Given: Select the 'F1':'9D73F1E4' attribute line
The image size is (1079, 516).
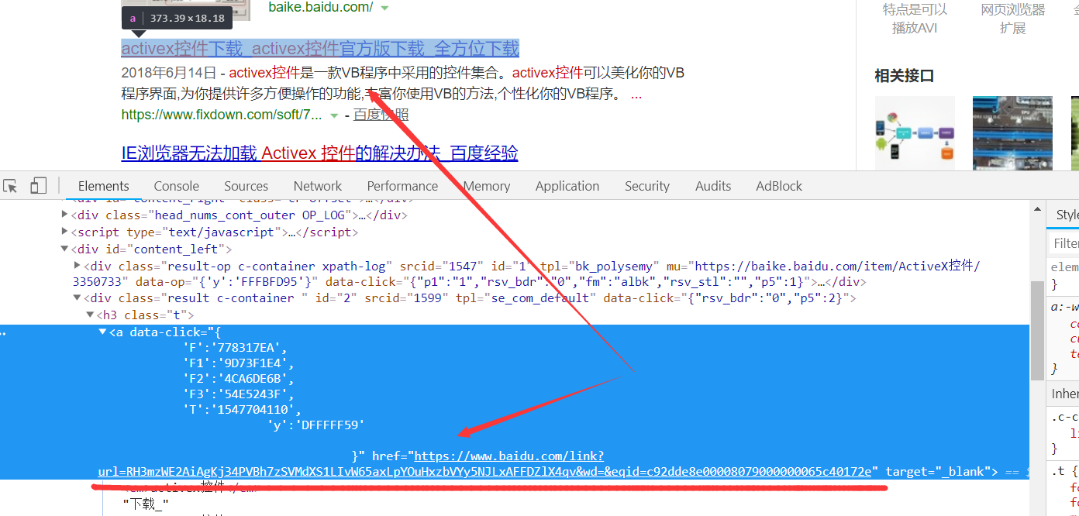Looking at the screenshot, I should pyautogui.click(x=239, y=363).
